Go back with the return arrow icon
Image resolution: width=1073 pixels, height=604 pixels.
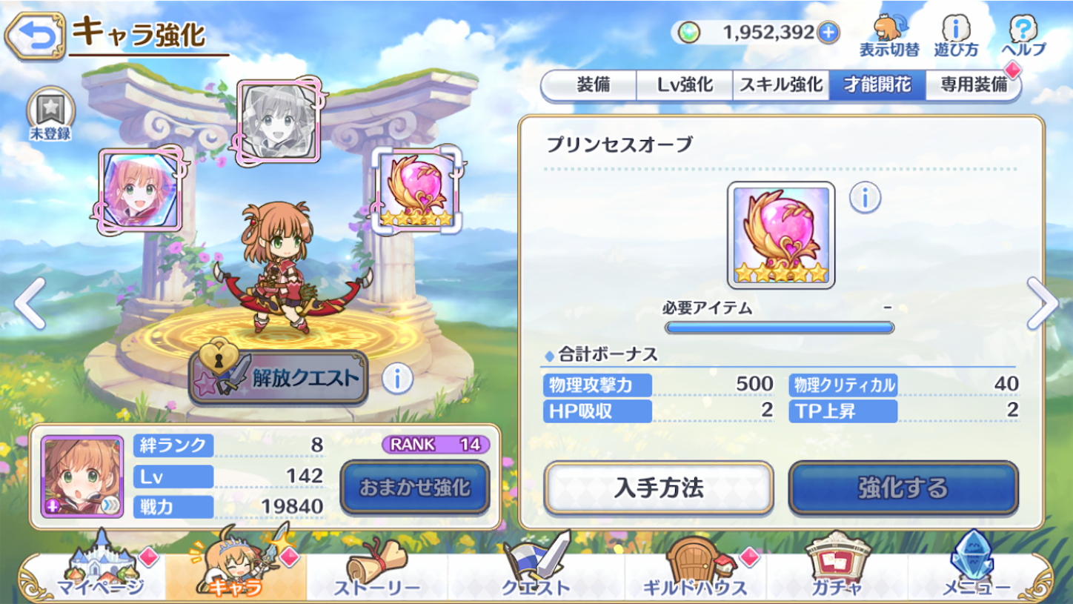tap(35, 38)
